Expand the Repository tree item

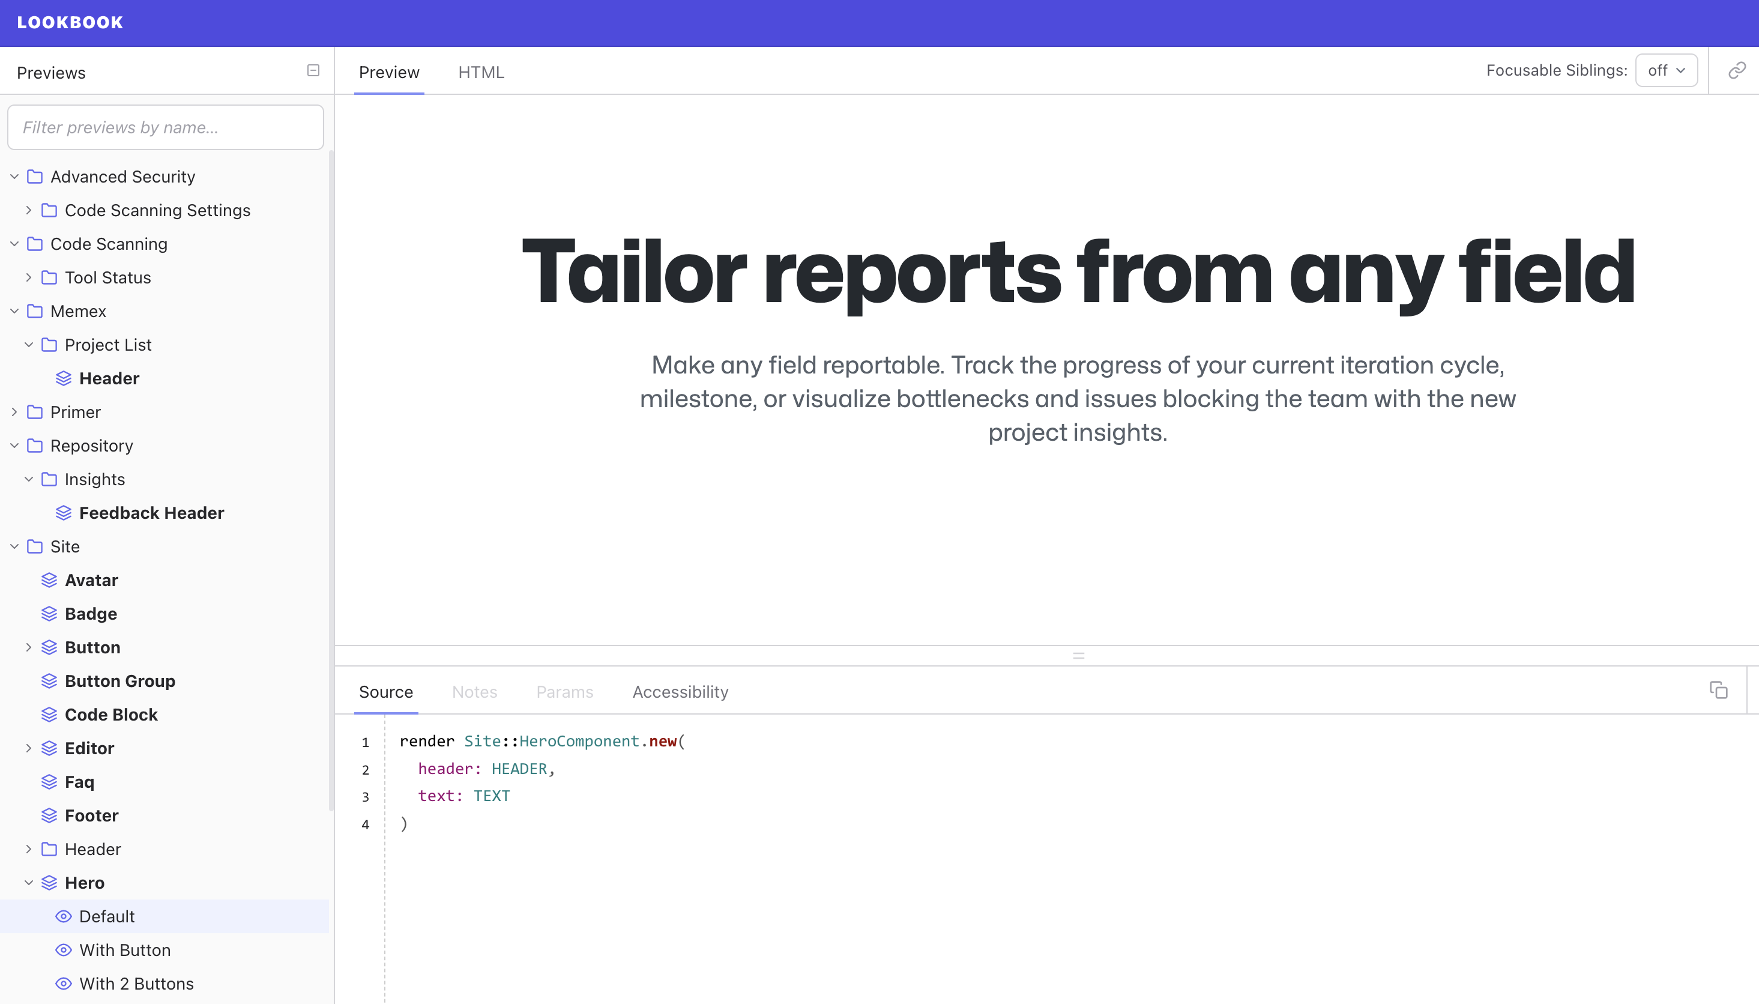[14, 444]
